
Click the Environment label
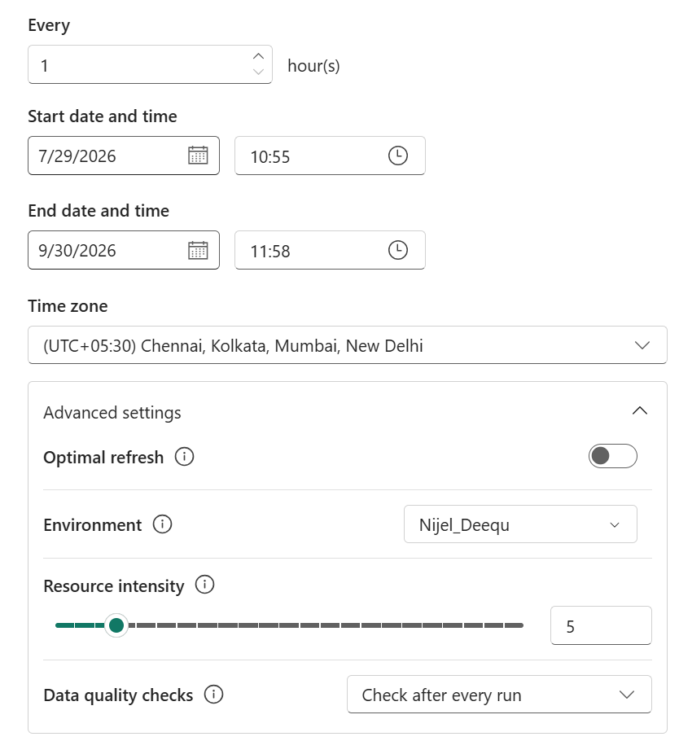(93, 525)
